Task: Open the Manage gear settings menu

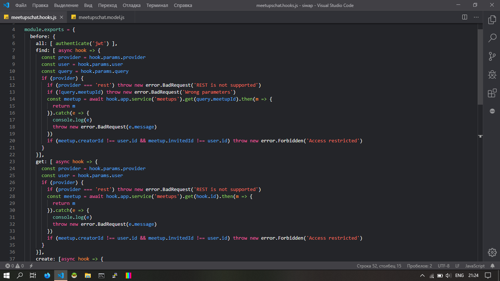Action: [492, 252]
